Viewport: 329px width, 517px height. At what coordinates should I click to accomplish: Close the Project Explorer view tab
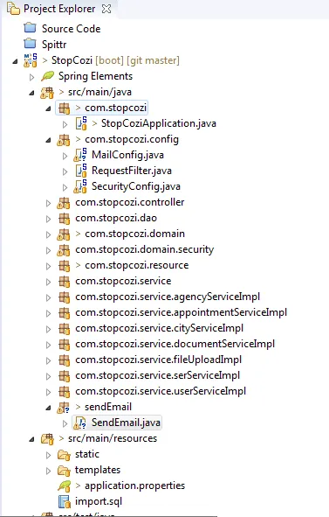(x=106, y=9)
